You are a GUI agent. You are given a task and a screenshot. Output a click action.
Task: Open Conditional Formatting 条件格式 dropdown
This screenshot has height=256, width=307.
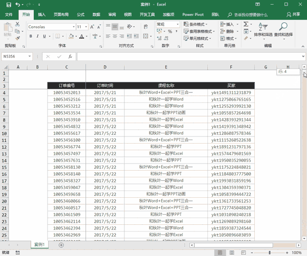195,24
